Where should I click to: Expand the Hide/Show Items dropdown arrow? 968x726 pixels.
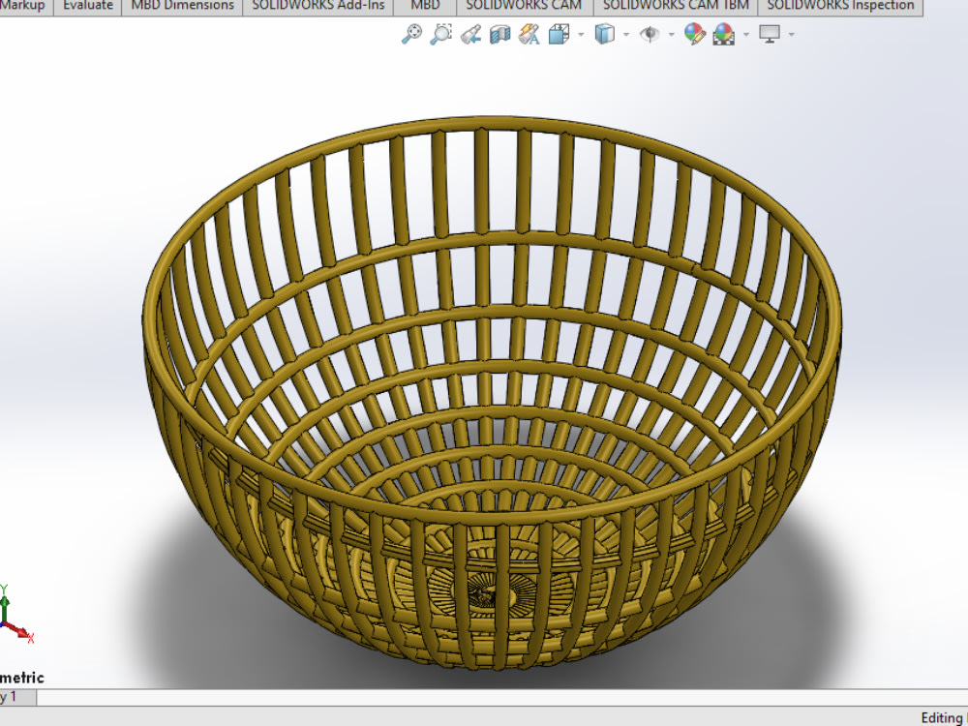(673, 36)
